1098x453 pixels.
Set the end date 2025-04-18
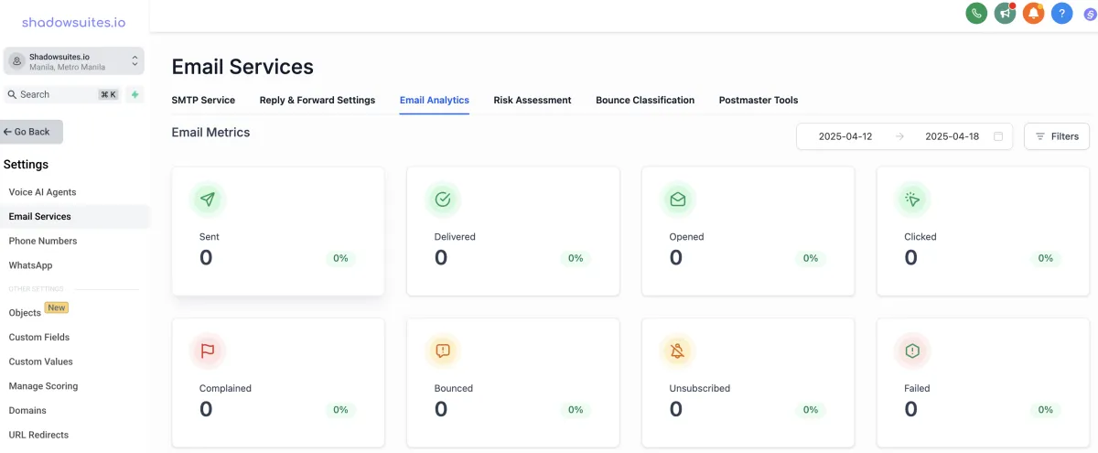coord(953,136)
